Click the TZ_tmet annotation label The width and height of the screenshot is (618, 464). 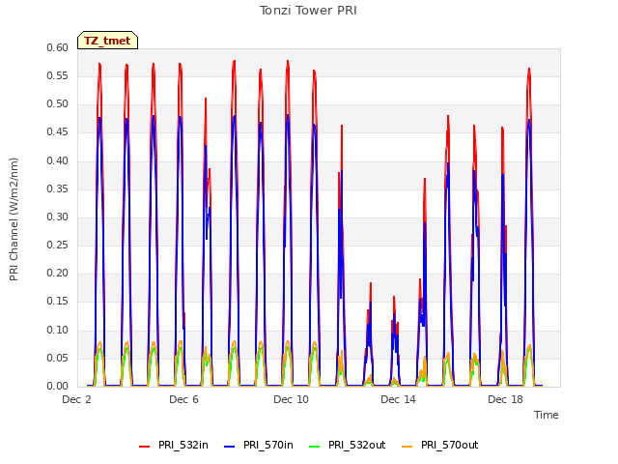[x=107, y=41]
